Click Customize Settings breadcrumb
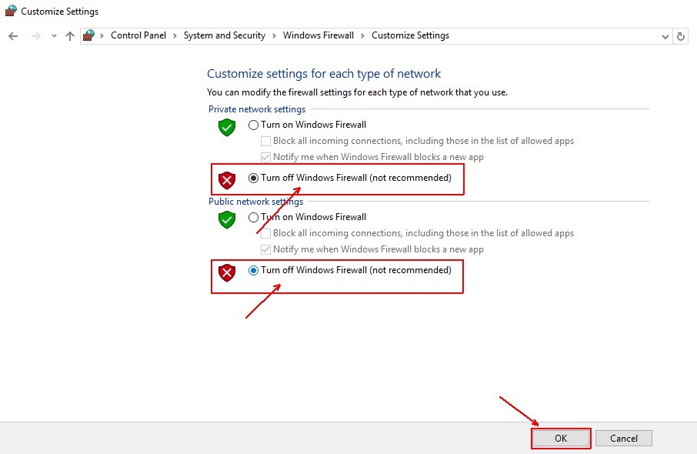 click(410, 35)
